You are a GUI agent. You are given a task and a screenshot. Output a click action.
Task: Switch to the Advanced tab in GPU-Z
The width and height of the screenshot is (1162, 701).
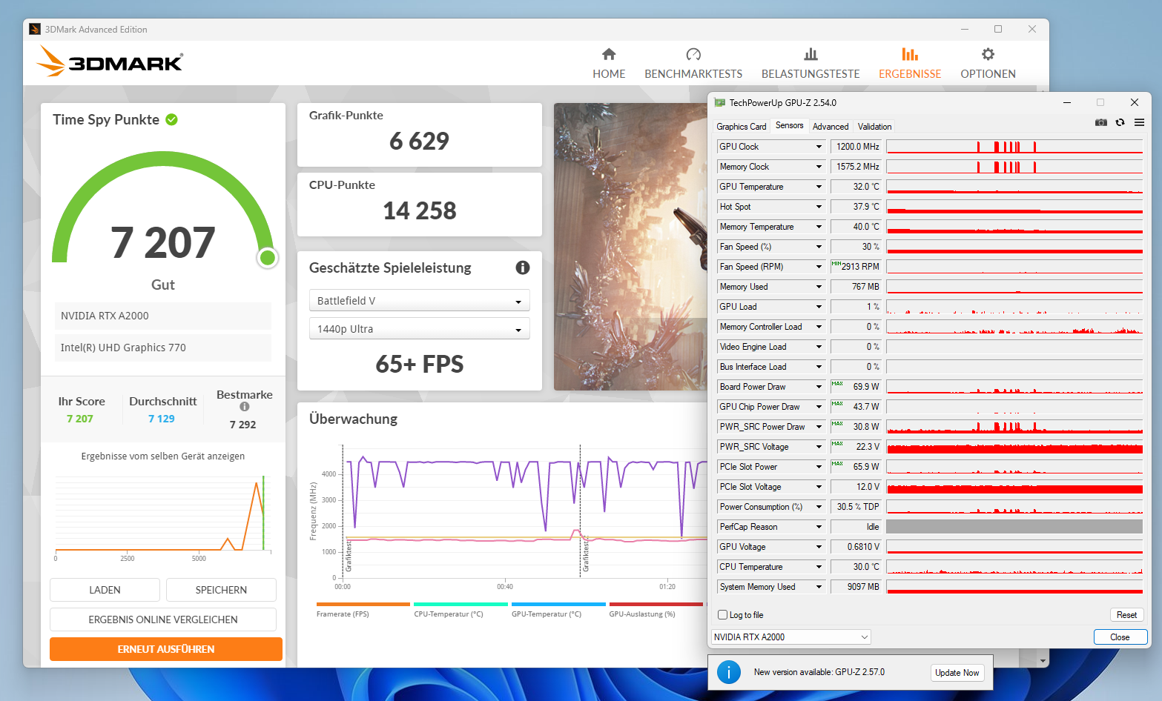830,127
